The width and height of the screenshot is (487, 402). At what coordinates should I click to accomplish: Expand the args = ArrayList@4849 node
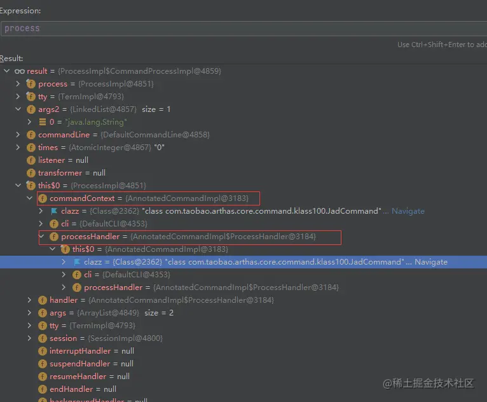[29, 313]
